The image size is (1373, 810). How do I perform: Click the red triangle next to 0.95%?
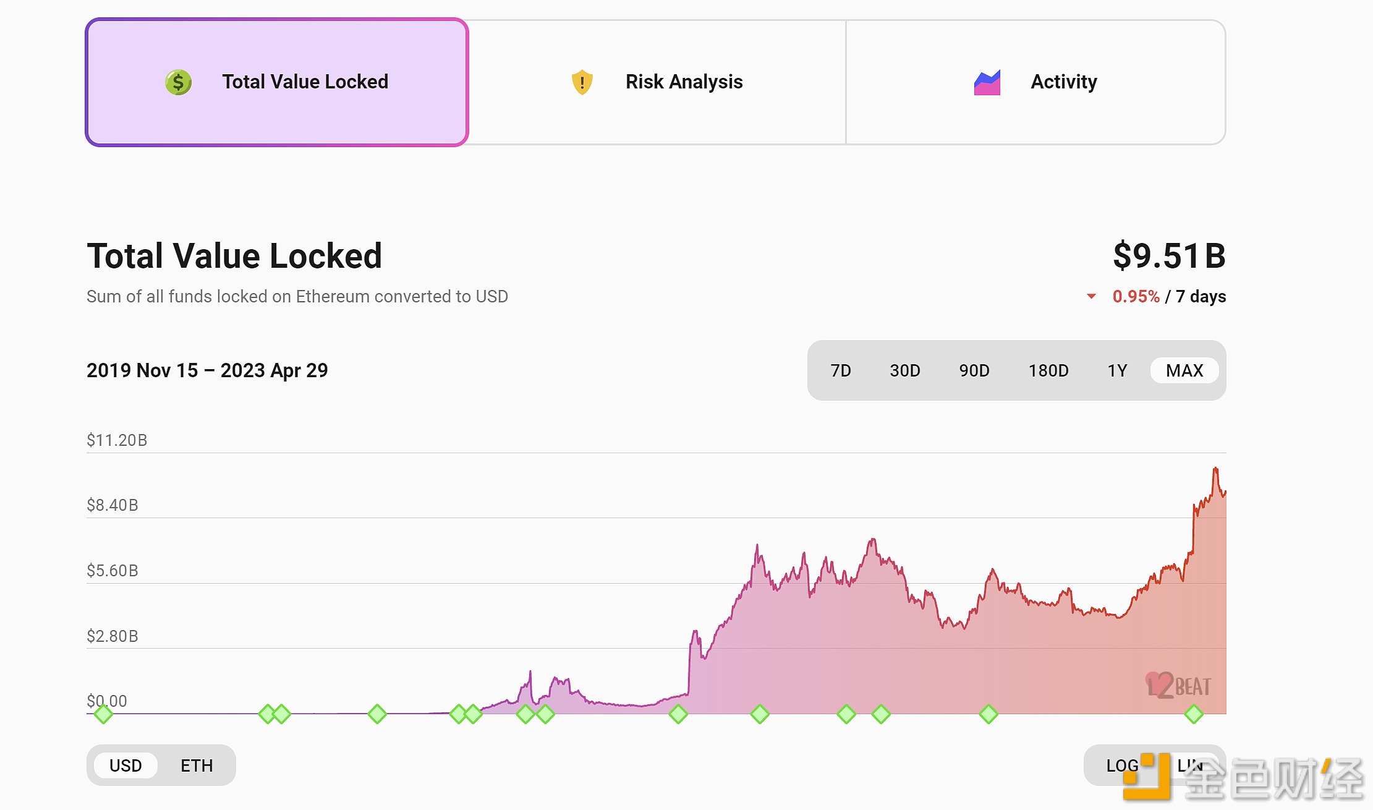(x=1092, y=297)
